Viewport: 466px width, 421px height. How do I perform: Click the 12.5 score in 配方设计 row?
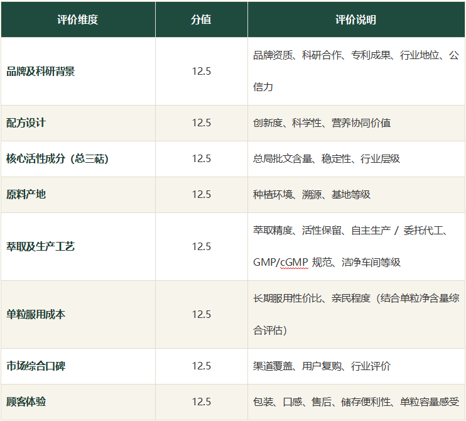201,123
